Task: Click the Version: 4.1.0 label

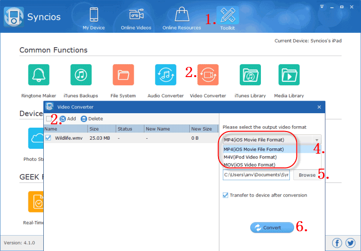Action: click(19, 243)
